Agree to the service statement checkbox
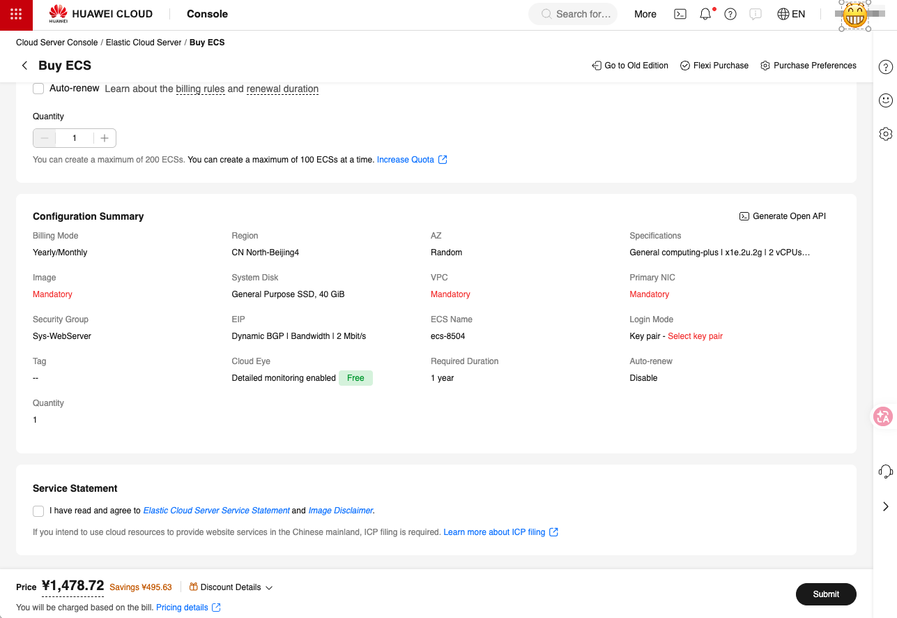 click(x=38, y=511)
